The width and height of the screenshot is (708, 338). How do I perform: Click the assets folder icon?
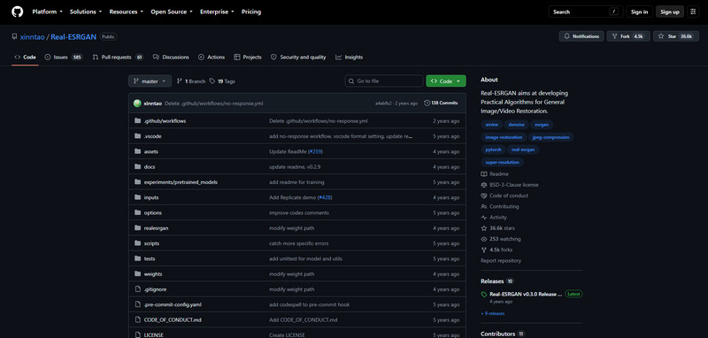click(x=138, y=151)
